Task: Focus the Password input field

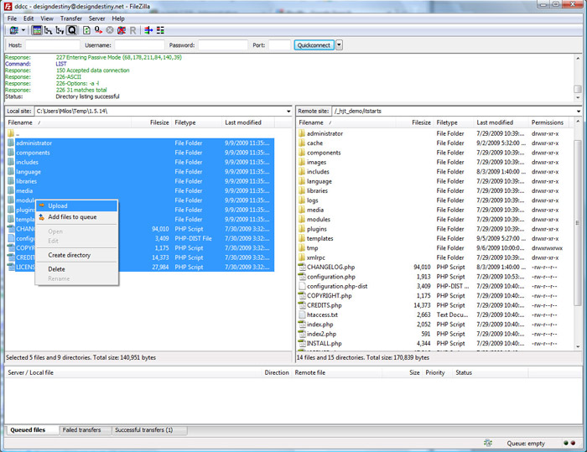Action: click(x=223, y=45)
